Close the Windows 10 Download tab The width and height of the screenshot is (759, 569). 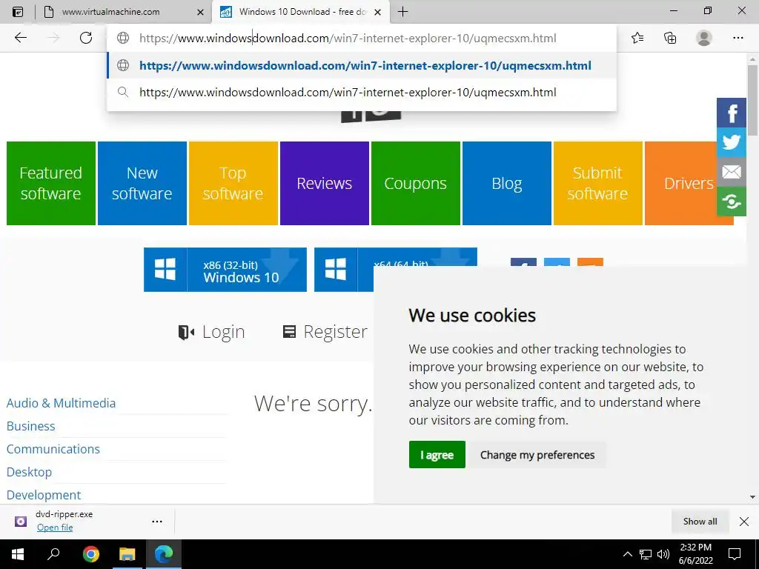378,12
